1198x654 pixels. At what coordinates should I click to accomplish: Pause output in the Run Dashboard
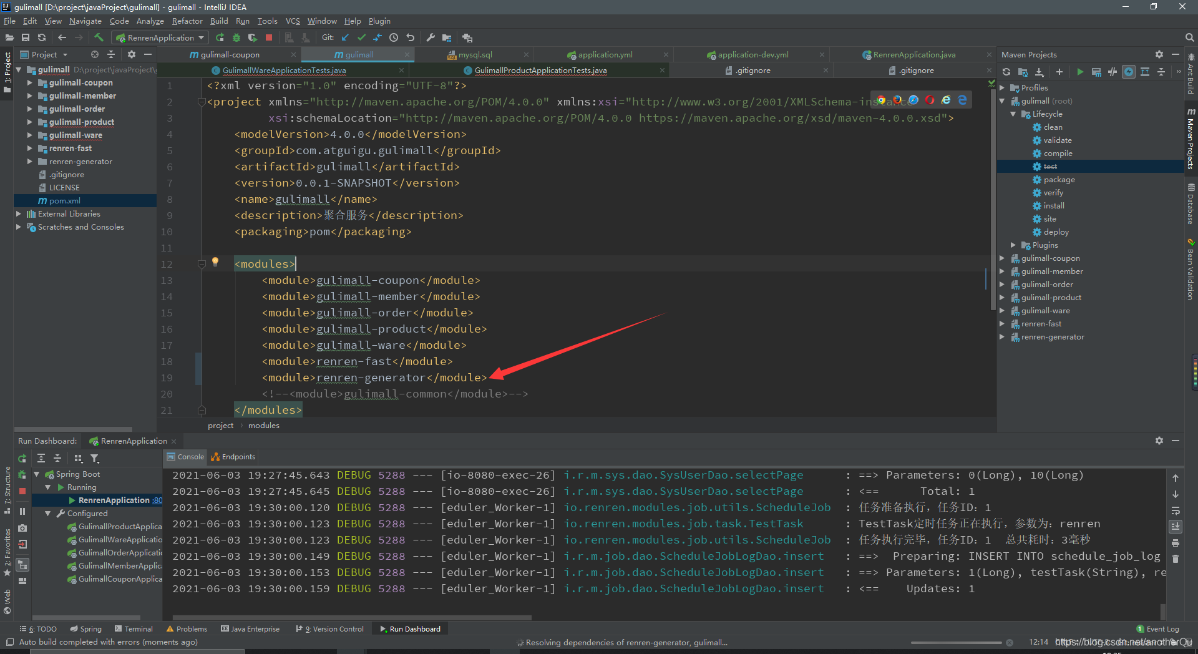pyautogui.click(x=22, y=511)
